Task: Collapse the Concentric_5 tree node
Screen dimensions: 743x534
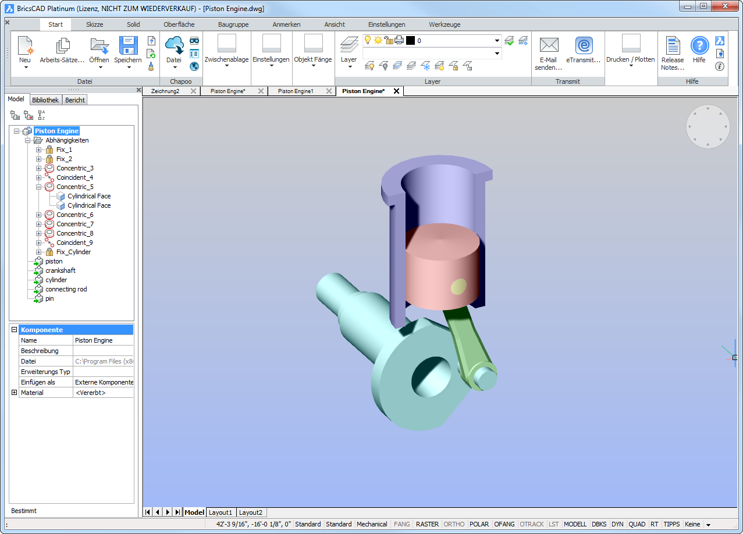Action: point(39,187)
